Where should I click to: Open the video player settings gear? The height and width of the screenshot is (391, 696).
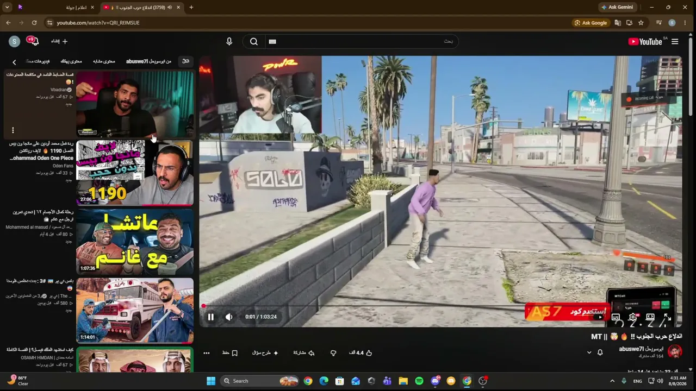click(632, 317)
